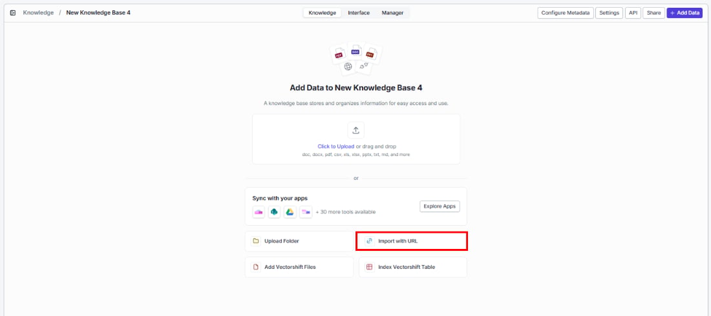Select the SharePoint app icon

click(x=274, y=212)
